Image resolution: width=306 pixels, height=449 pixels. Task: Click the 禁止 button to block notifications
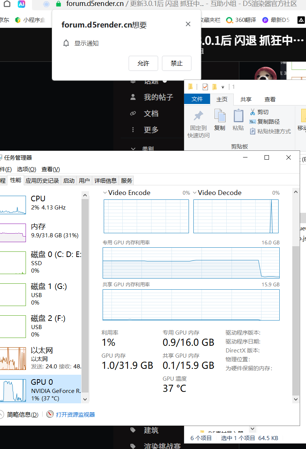pyautogui.click(x=177, y=64)
